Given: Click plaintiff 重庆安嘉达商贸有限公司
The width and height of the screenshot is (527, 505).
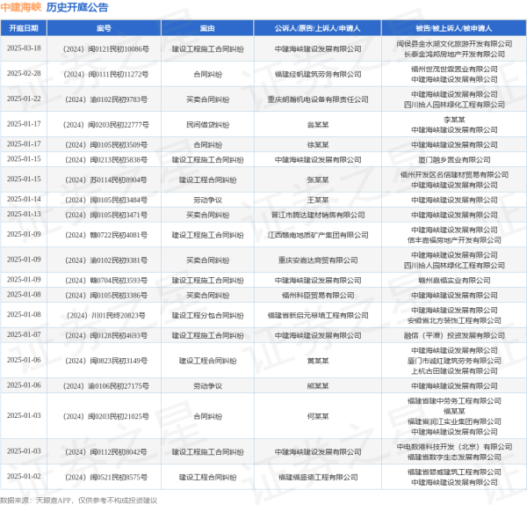Looking at the screenshot, I should (x=318, y=260).
